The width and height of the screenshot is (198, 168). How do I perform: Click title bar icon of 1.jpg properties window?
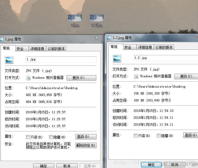(x=1, y=39)
